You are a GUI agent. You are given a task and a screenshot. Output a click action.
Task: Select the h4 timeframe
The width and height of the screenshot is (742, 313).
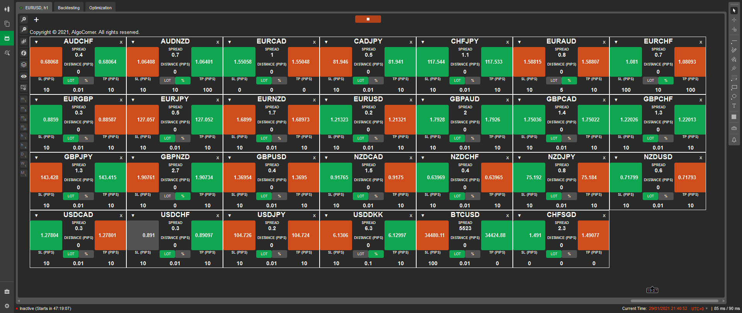24,145
